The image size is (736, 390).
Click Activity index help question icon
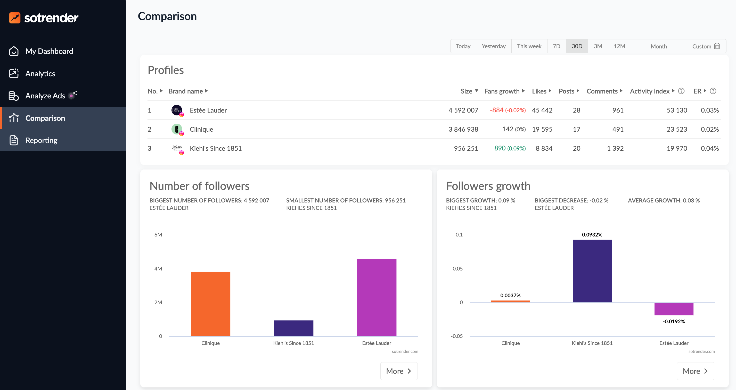[681, 91]
